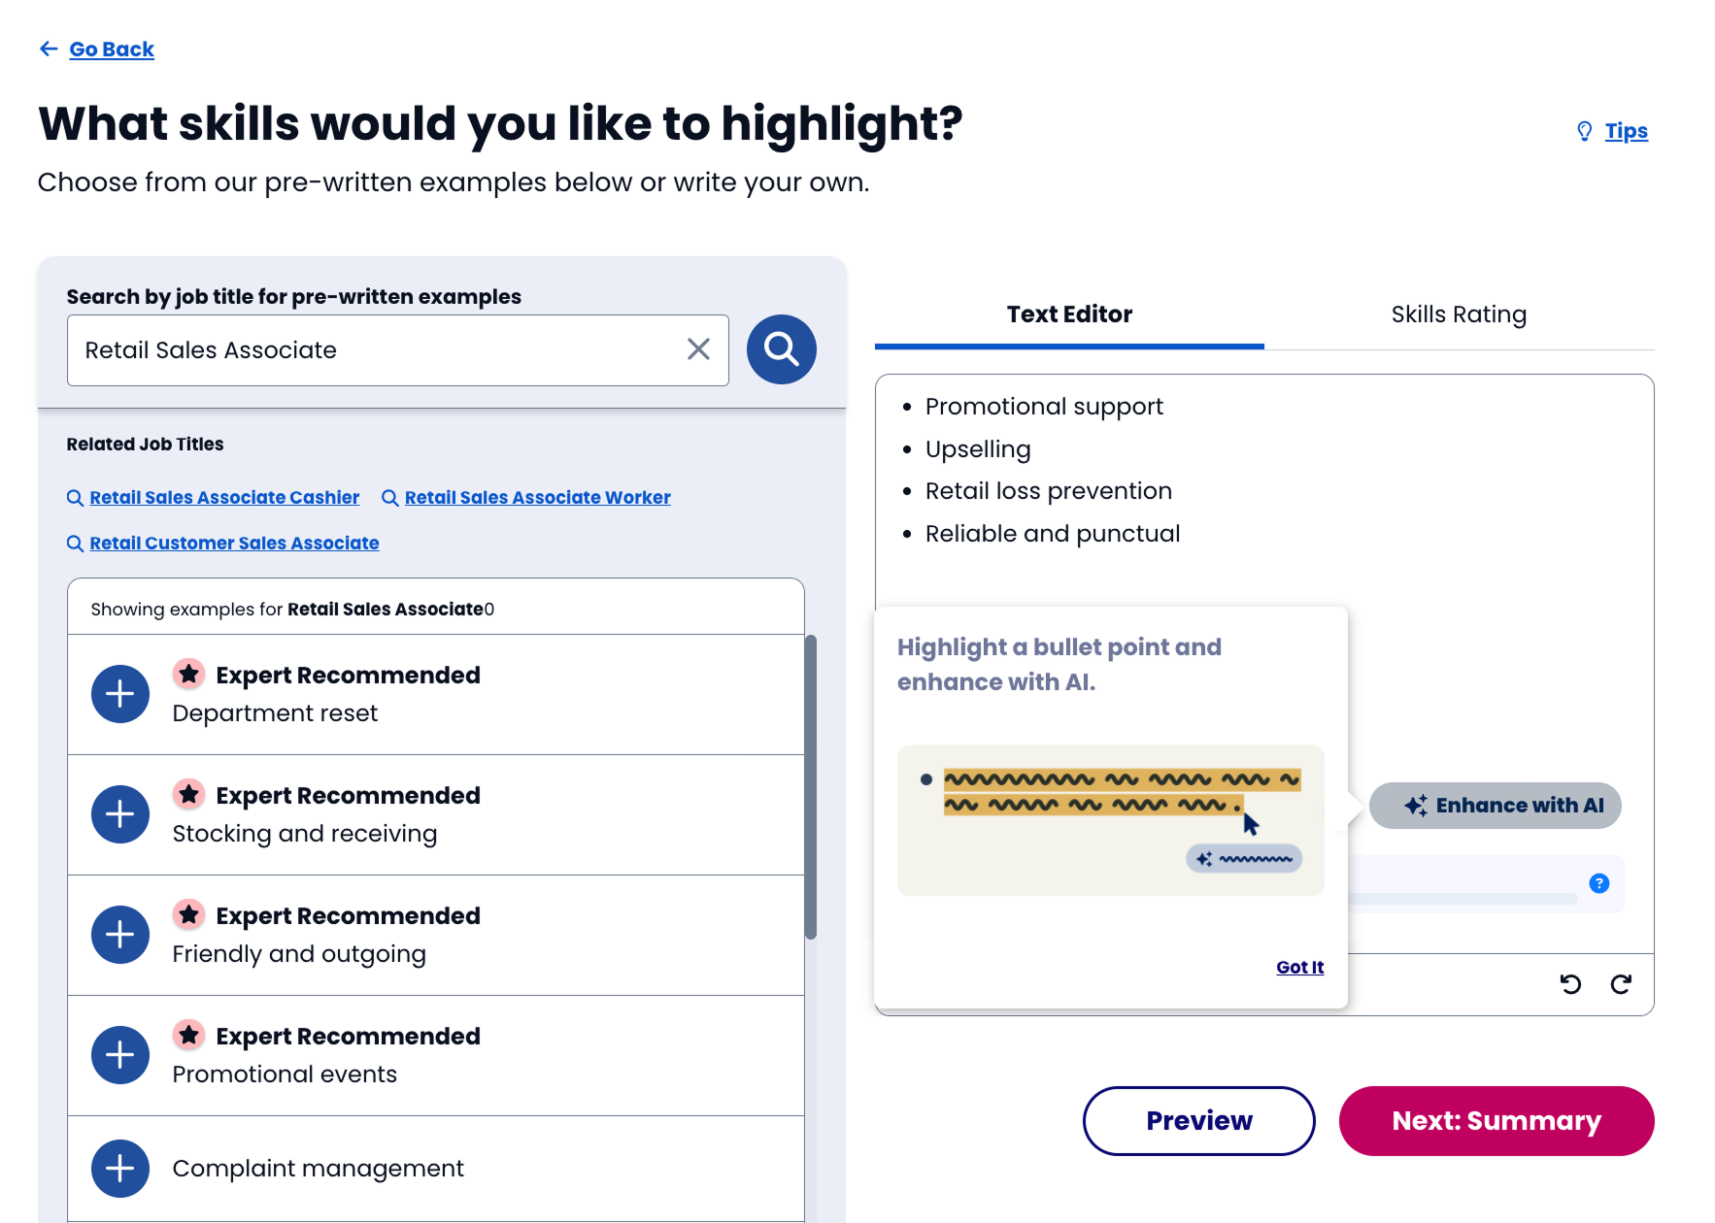Open the blue question mark help
Viewport: 1715px width, 1223px height.
[x=1598, y=883]
